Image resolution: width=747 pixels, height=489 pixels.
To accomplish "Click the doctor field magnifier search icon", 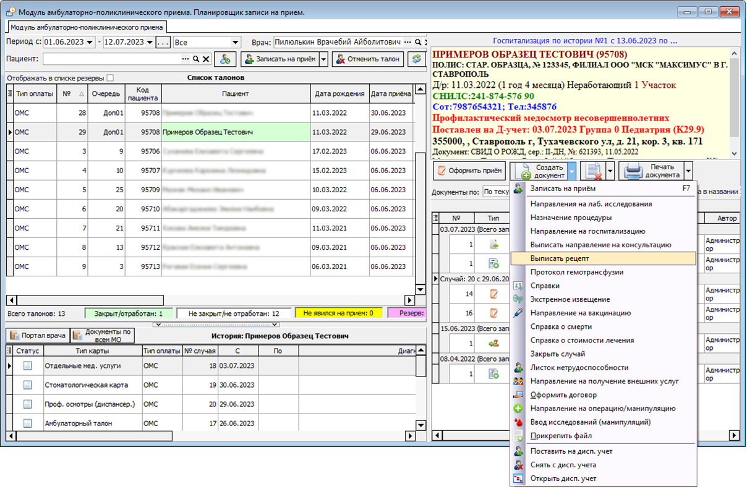I will pos(418,42).
